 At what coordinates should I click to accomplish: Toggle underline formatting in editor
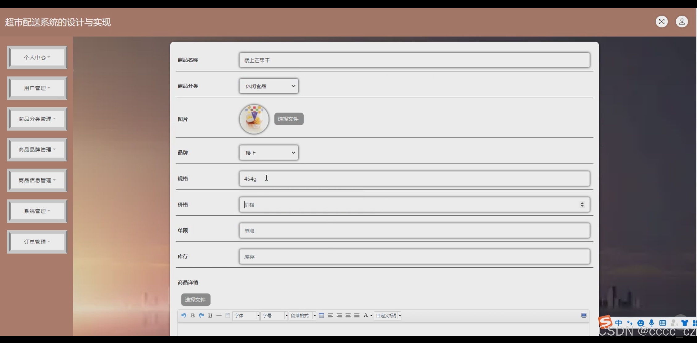click(x=210, y=315)
